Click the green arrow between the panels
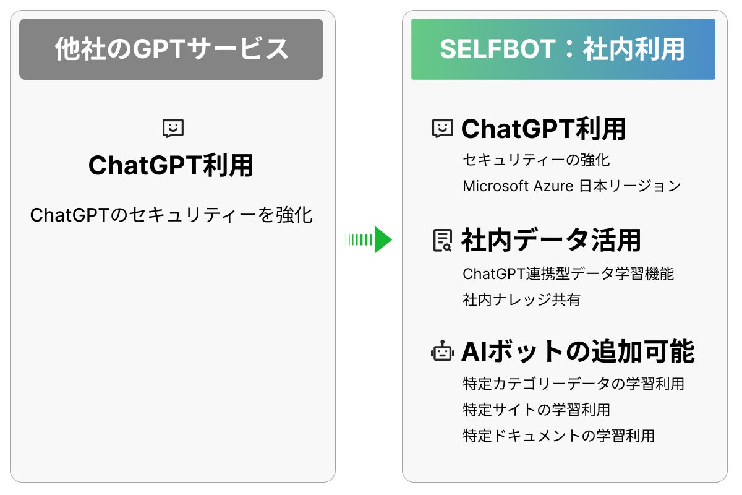 coord(369,239)
